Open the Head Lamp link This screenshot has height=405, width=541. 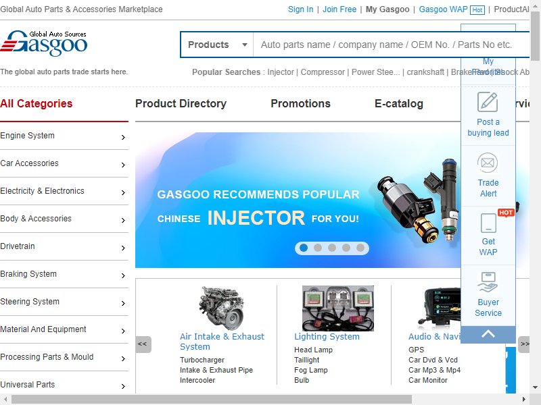click(x=313, y=350)
